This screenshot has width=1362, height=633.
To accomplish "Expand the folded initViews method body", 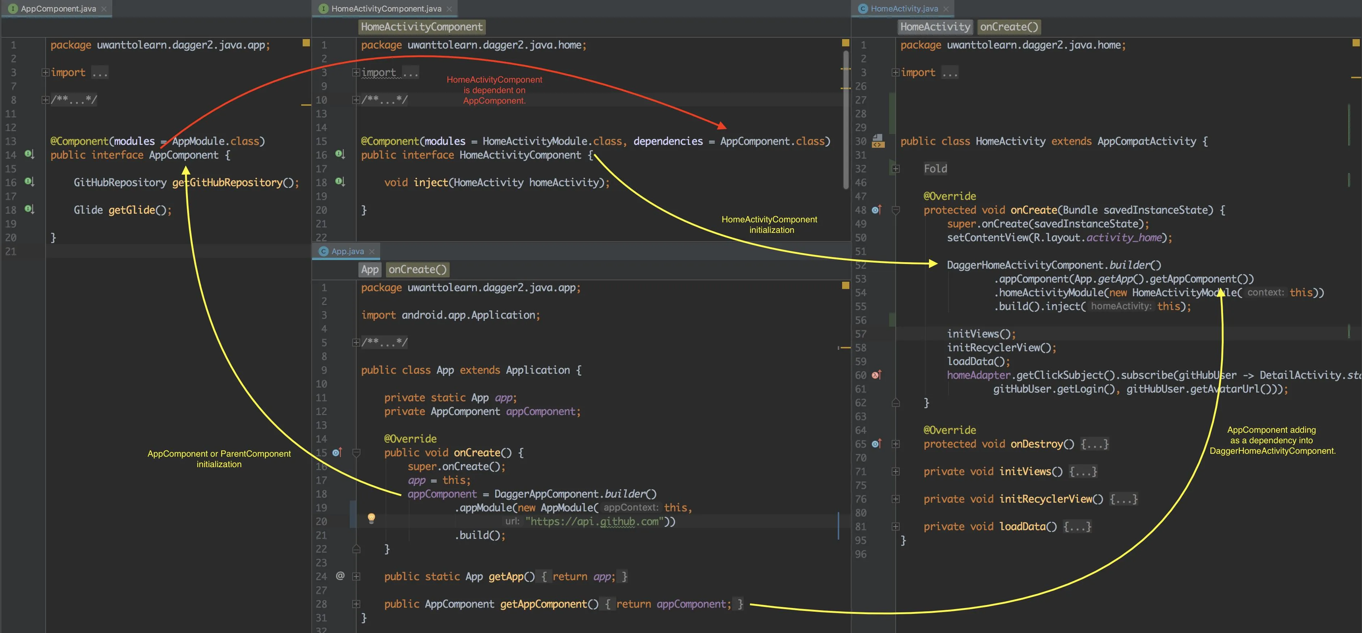I will point(896,471).
